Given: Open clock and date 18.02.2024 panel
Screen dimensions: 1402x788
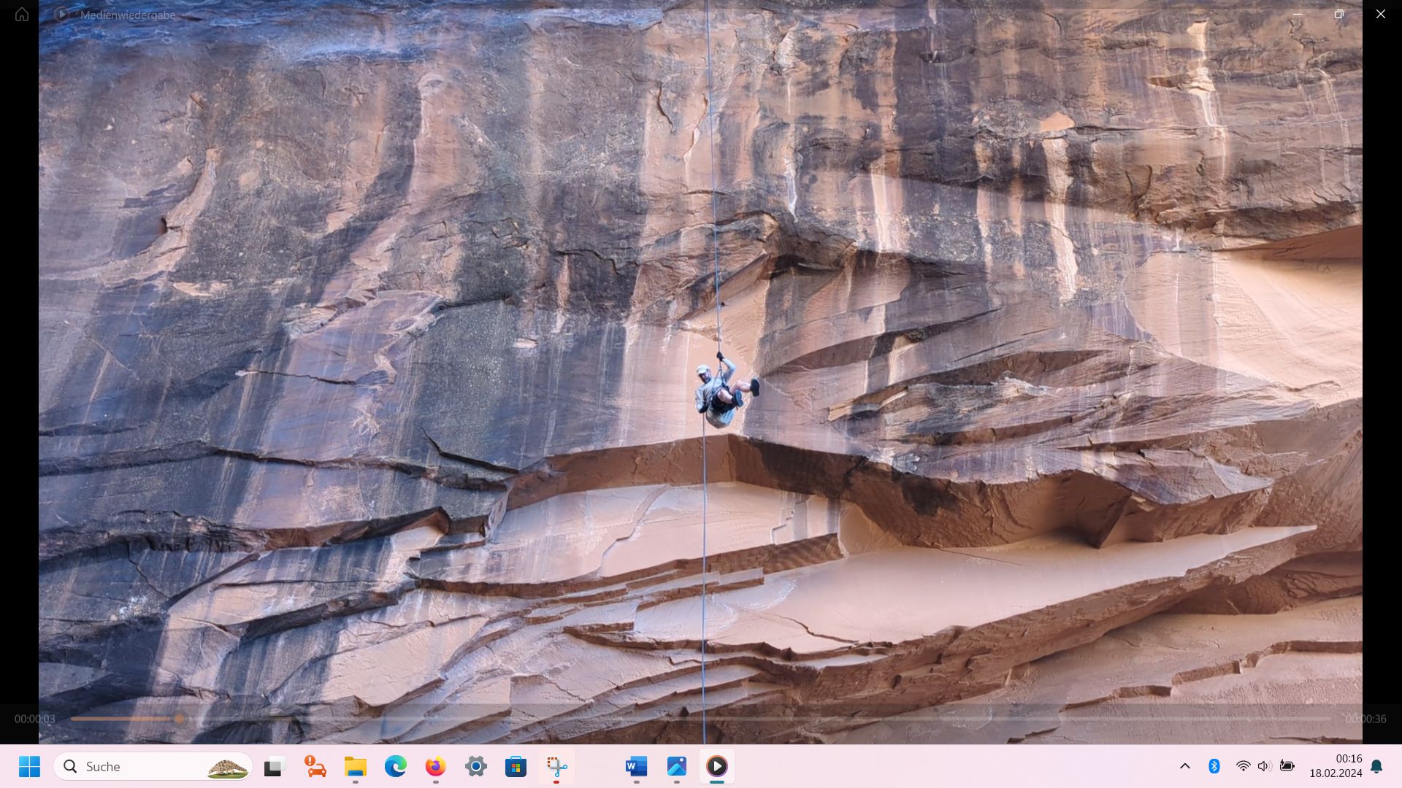Looking at the screenshot, I should tap(1336, 767).
